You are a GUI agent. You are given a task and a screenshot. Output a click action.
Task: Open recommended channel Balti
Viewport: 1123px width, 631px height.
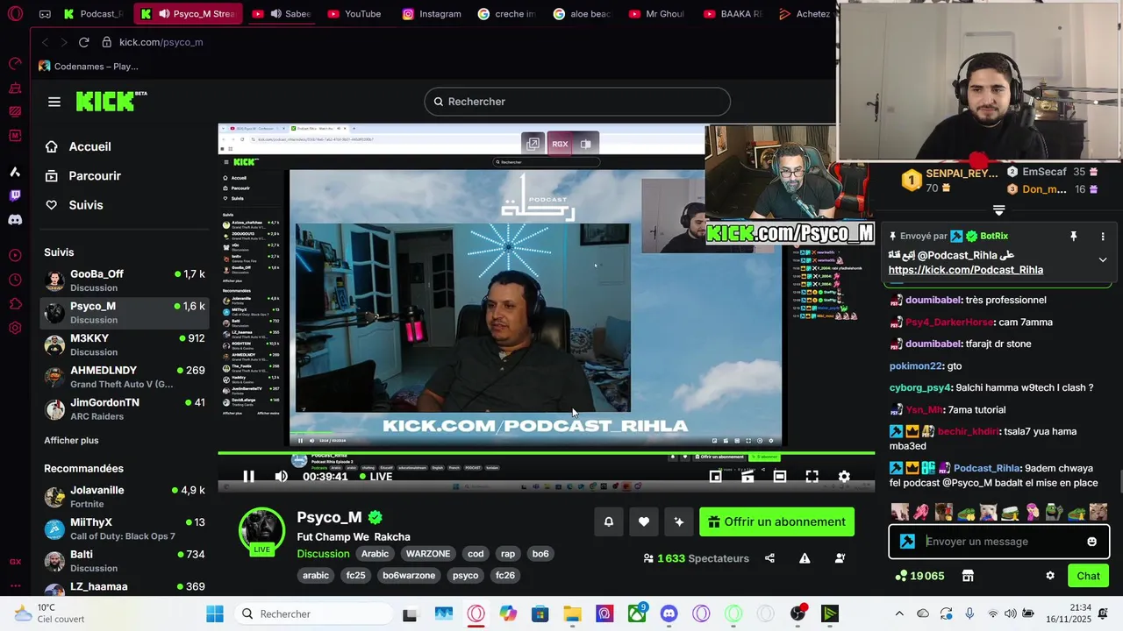point(125,561)
